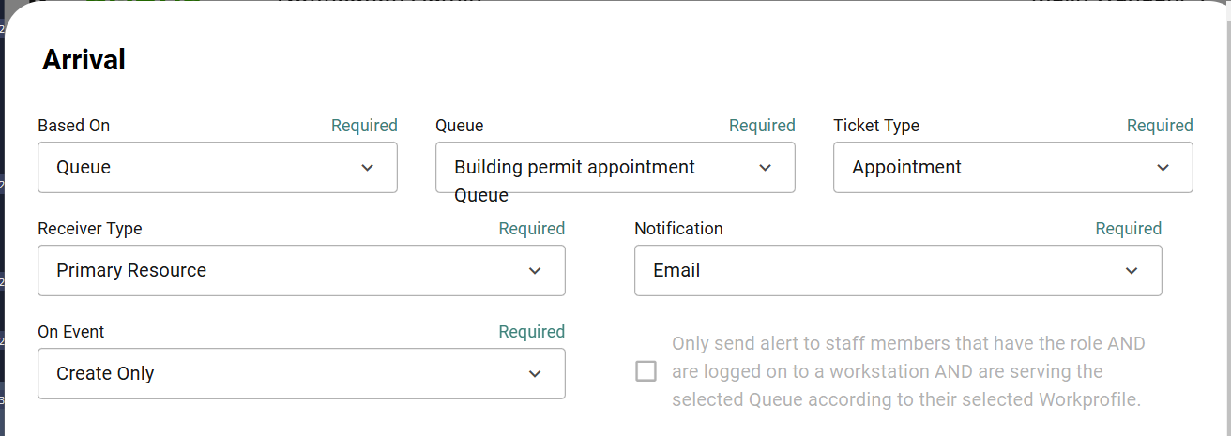Click the chevron arrow in Notification field
Screen dimensions: 1231x436
[1132, 271]
